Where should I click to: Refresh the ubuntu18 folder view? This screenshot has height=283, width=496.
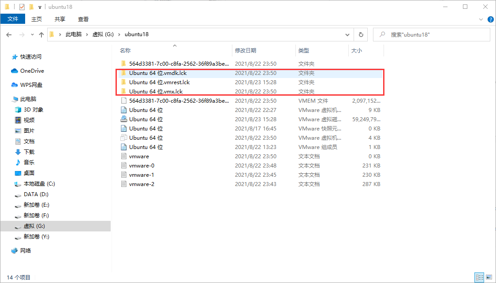tap(361, 34)
